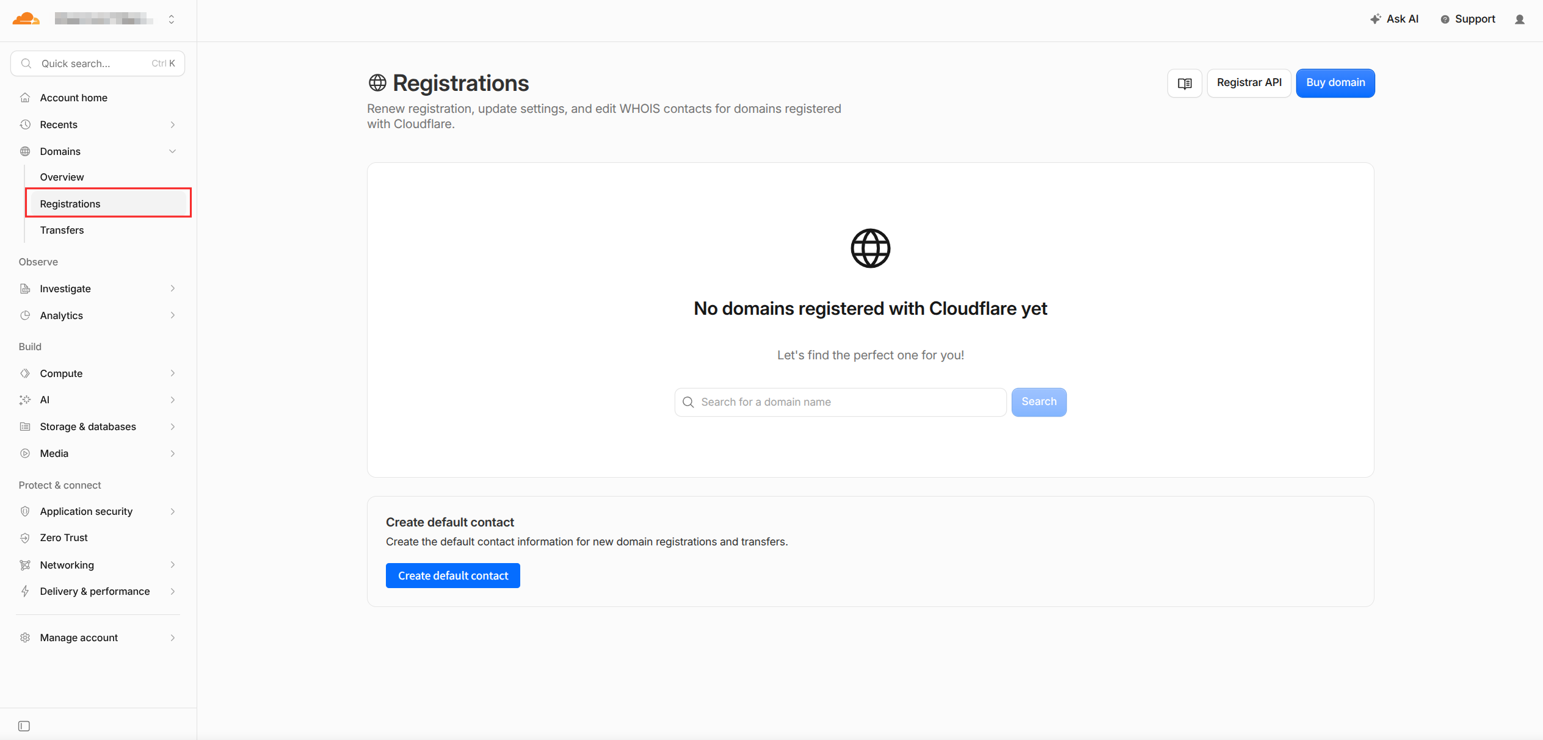Click the Analytics chart icon

(x=25, y=315)
